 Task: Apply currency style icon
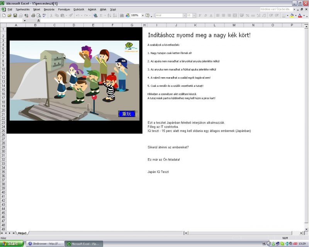[x=242, y=15]
